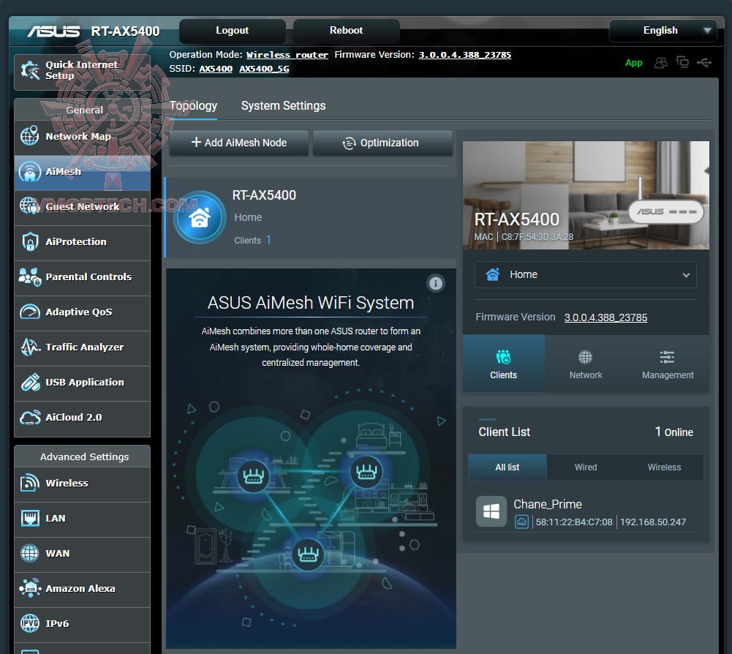Click the USB Application icon
The width and height of the screenshot is (732, 654).
pyautogui.click(x=30, y=382)
